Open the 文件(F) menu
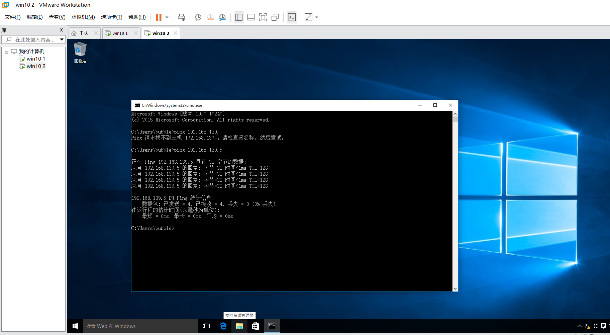 click(13, 17)
